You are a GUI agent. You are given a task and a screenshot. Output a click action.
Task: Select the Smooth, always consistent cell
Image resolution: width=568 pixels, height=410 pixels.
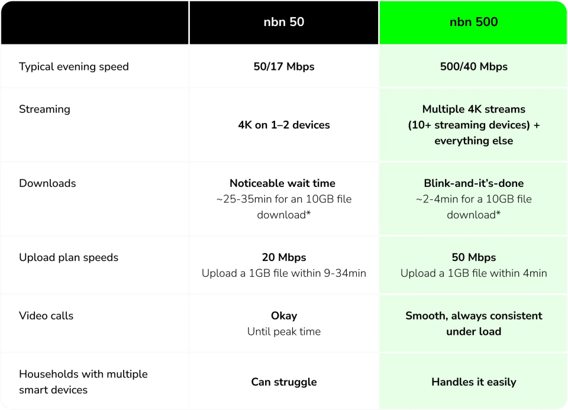(473, 323)
